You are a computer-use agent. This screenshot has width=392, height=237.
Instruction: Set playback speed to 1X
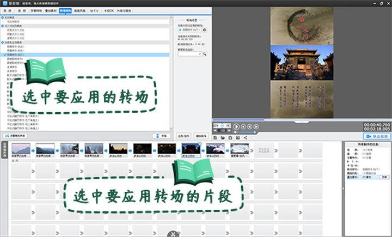pos(222,125)
